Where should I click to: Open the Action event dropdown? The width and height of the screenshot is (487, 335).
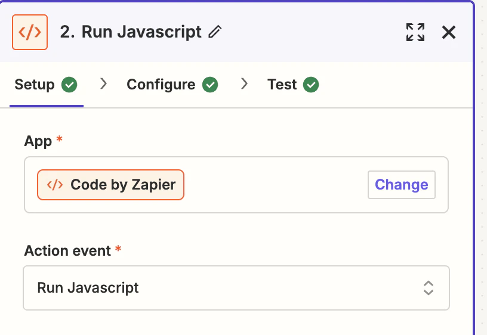236,288
